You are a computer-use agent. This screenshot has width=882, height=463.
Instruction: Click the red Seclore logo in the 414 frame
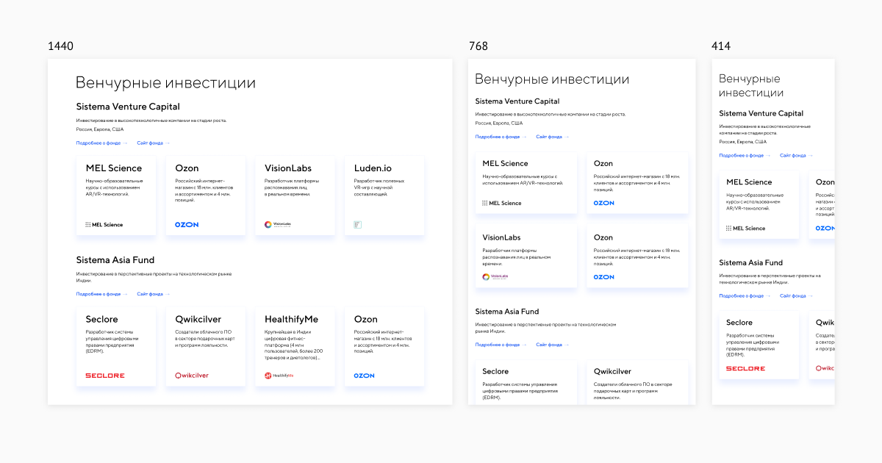(746, 368)
